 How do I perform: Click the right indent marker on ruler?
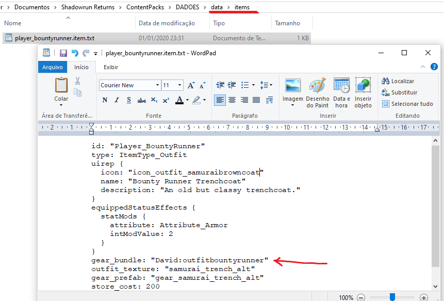tap(377, 129)
